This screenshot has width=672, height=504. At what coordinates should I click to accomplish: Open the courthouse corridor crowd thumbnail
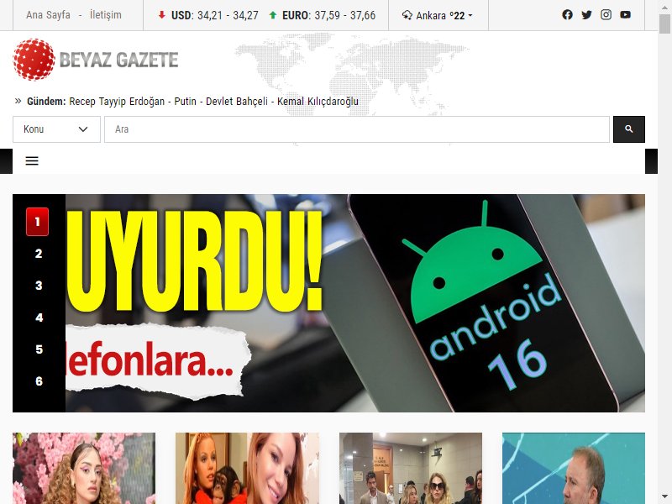pos(411,468)
